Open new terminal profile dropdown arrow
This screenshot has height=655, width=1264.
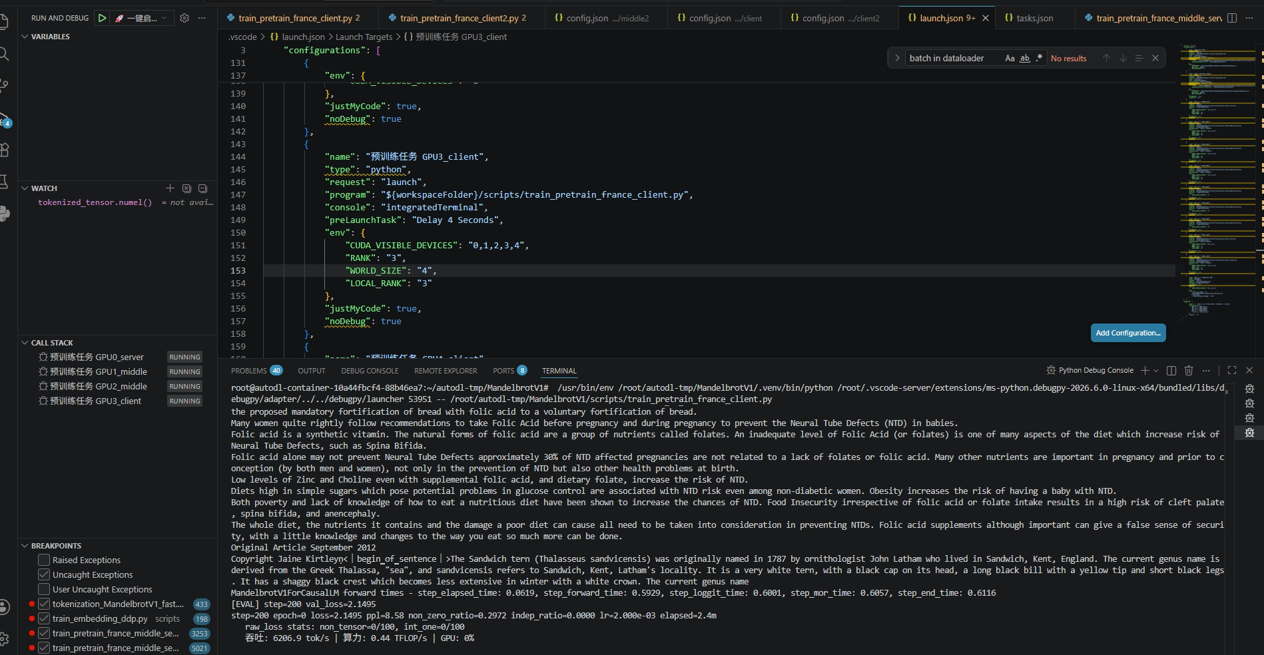point(1156,370)
